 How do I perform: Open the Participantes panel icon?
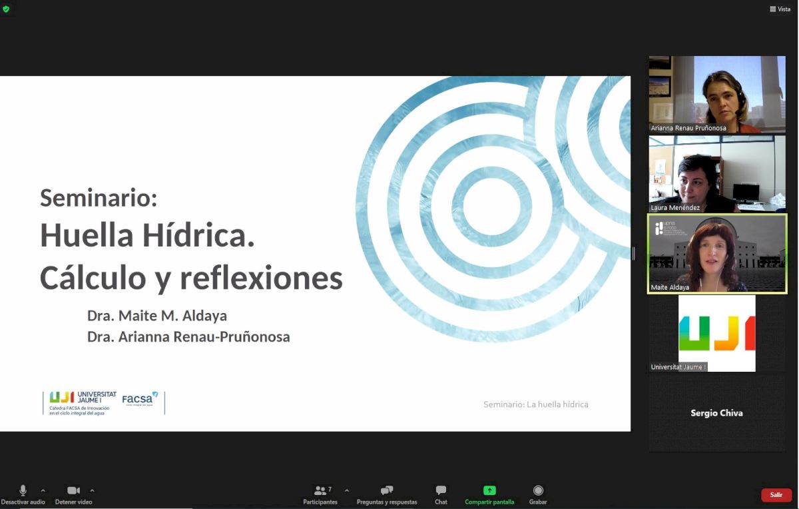[x=320, y=491]
